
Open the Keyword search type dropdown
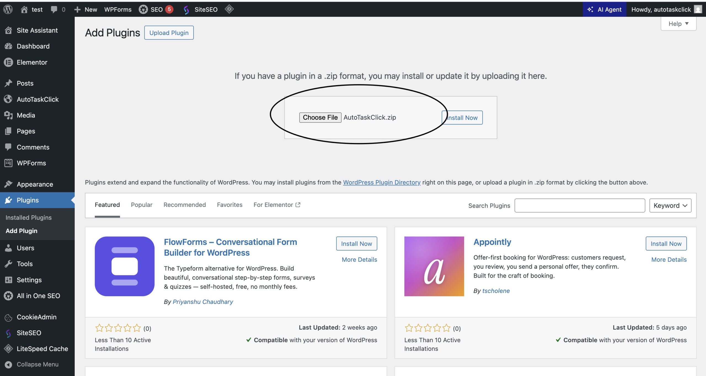(x=670, y=205)
